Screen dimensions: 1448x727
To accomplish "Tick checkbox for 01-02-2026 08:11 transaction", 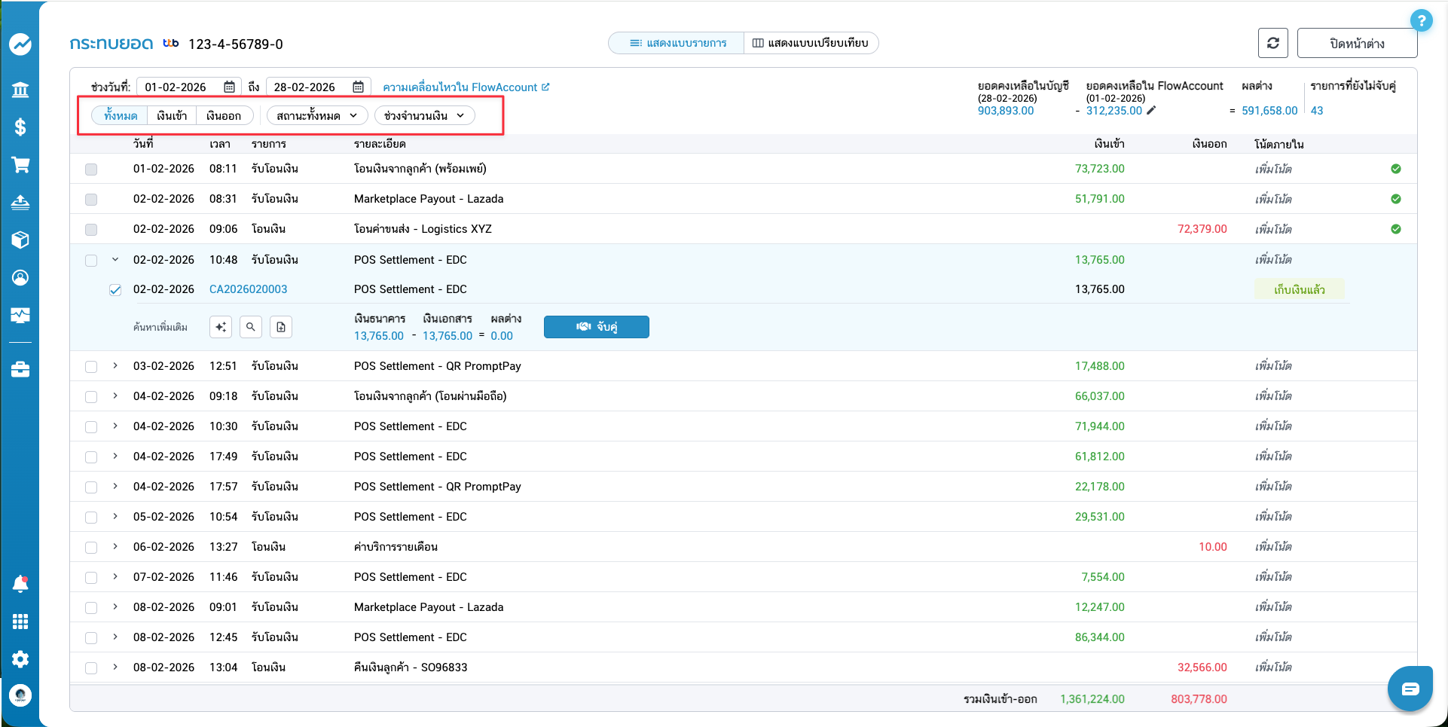I will tap(91, 170).
